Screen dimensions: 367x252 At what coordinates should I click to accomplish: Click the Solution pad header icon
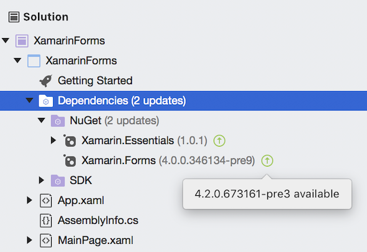(x=14, y=17)
